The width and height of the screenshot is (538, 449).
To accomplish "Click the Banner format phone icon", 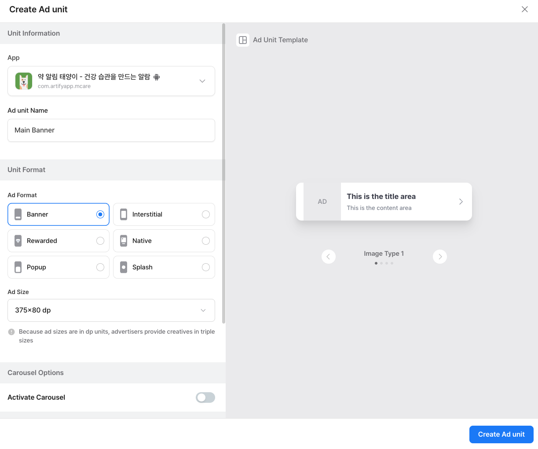I will coord(18,214).
